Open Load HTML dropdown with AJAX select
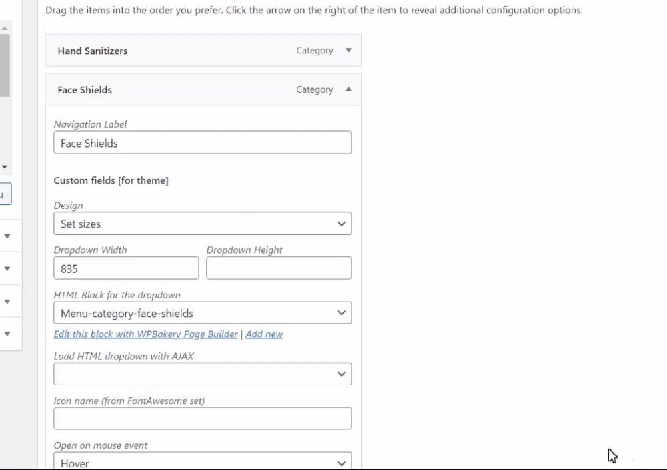 point(202,374)
